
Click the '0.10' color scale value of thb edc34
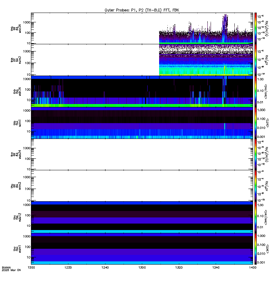click(260, 91)
